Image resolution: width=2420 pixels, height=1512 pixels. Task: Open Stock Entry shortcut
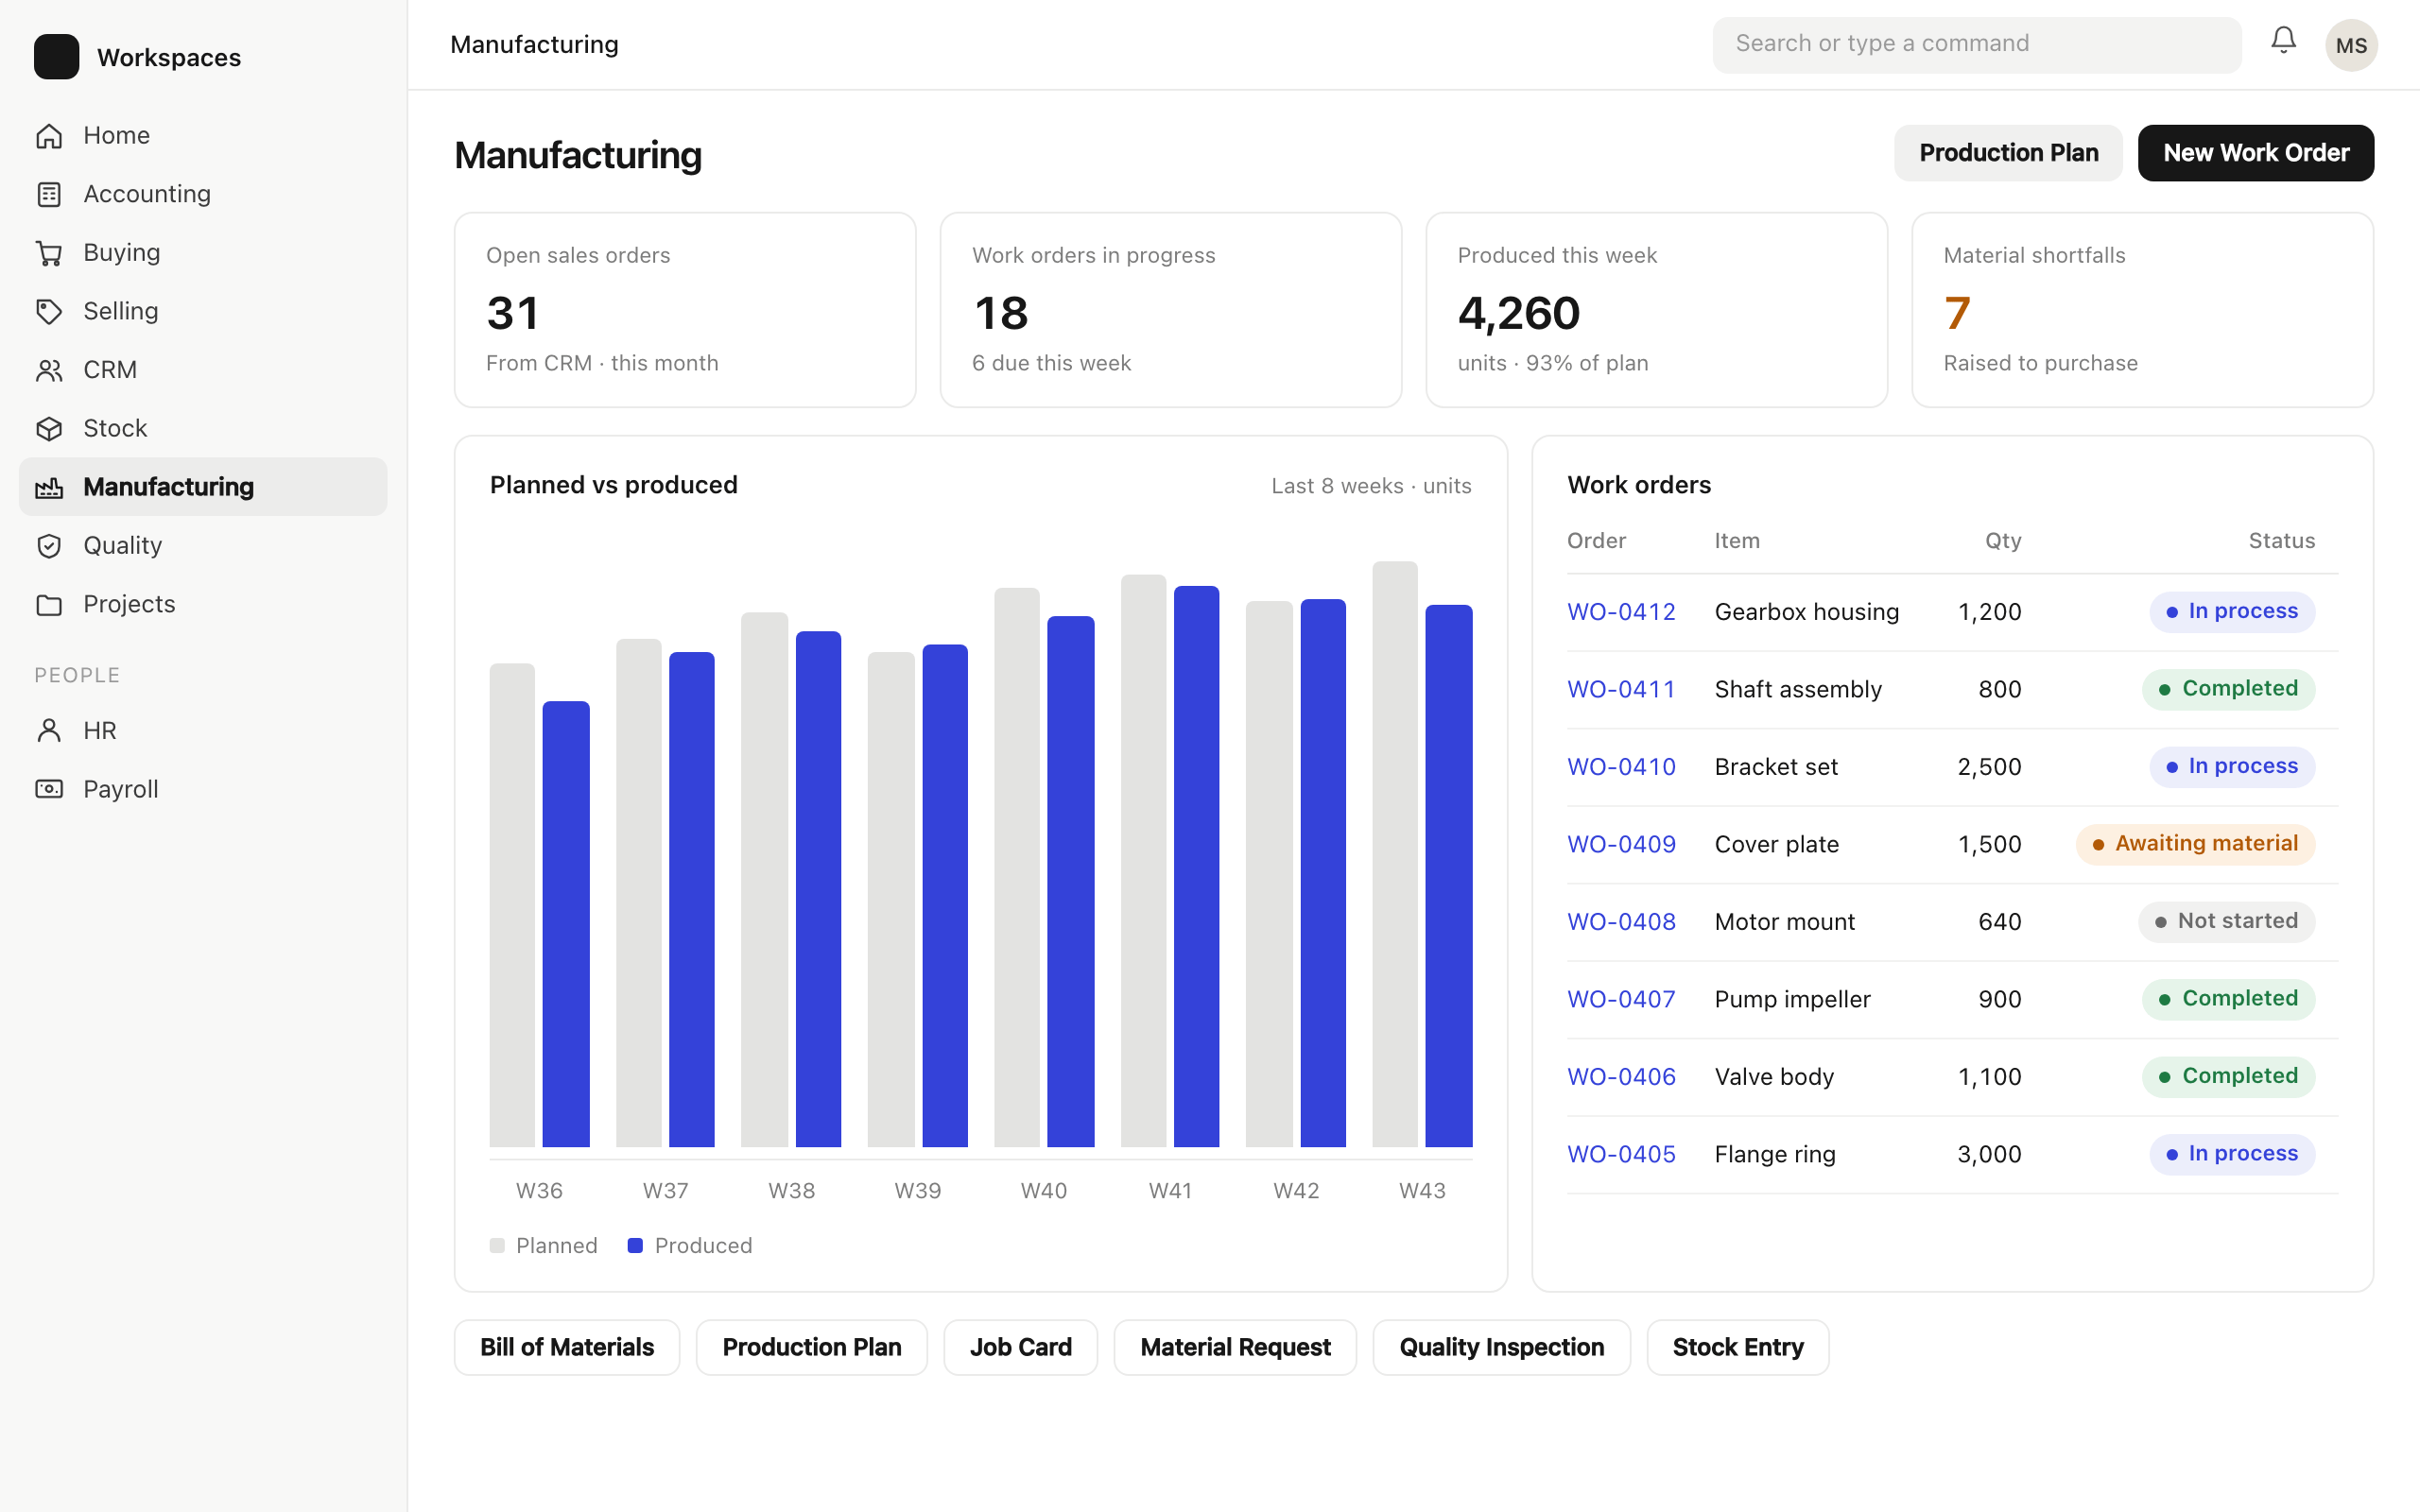1738,1347
